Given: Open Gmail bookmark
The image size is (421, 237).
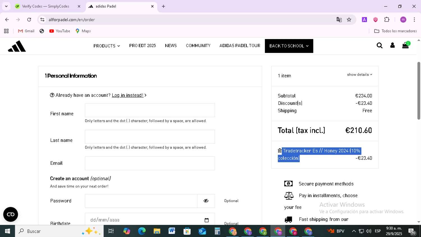Looking at the screenshot, I should [26, 31].
